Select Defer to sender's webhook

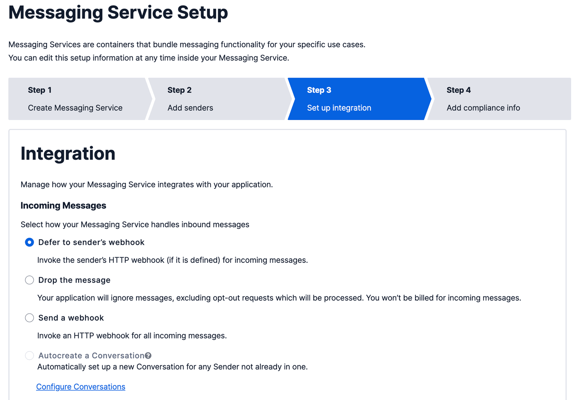click(29, 242)
